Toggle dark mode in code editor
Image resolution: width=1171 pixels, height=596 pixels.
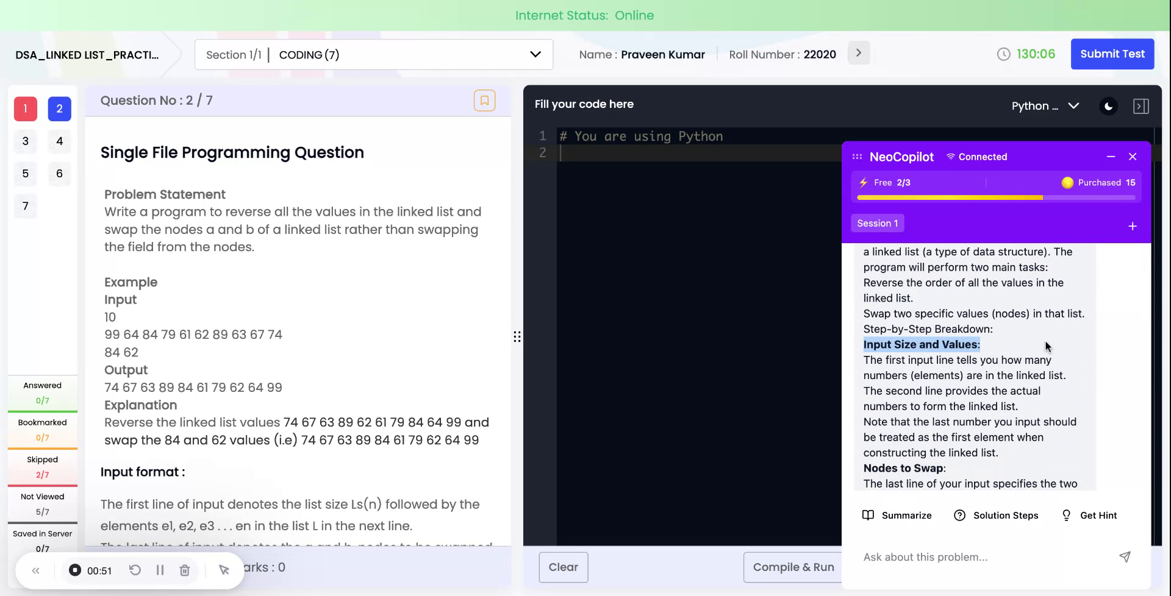coord(1108,105)
